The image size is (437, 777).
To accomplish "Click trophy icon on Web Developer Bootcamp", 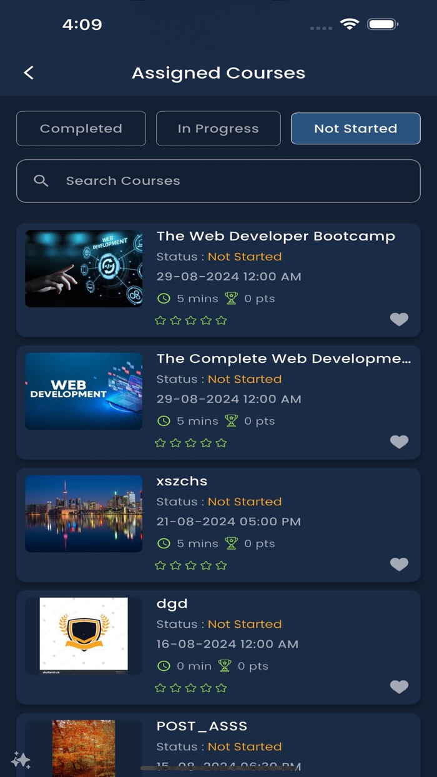I will (x=231, y=299).
